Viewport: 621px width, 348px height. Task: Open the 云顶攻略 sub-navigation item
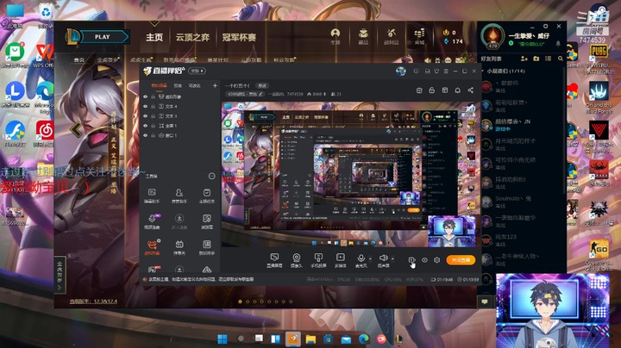click(x=252, y=59)
